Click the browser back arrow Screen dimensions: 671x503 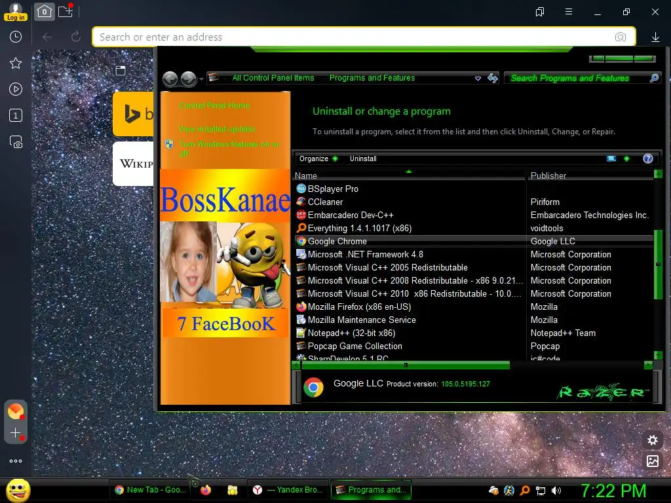(x=47, y=37)
